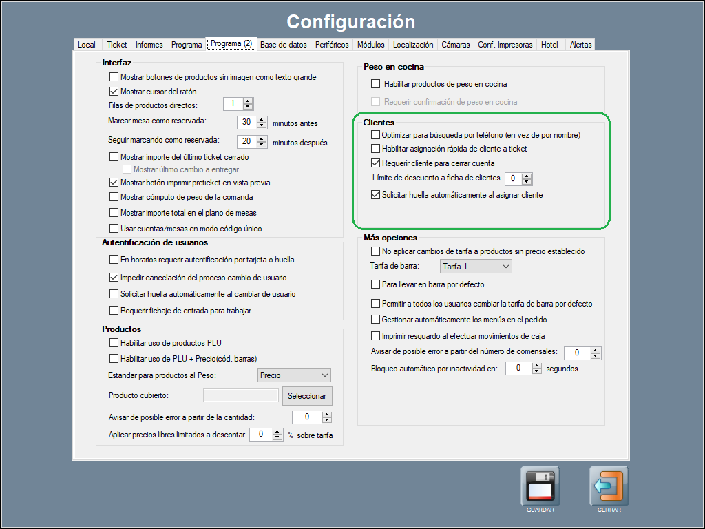The height and width of the screenshot is (529, 705).
Task: Switch to the Base de datos tab
Action: pyautogui.click(x=283, y=45)
